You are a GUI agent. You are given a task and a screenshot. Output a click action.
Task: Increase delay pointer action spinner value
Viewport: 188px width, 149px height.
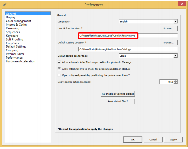point(176,81)
